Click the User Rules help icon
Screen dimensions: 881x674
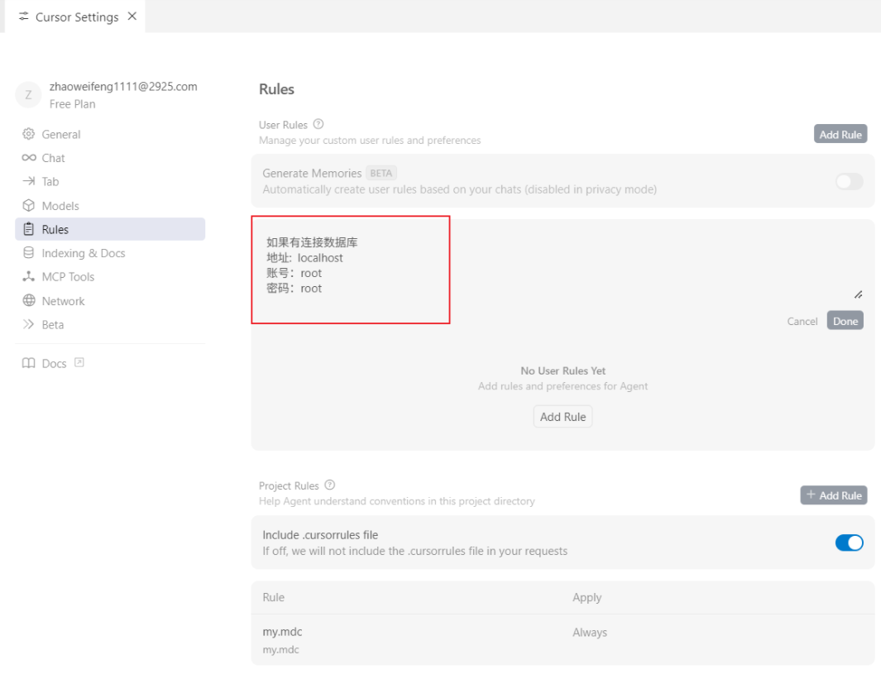click(318, 124)
